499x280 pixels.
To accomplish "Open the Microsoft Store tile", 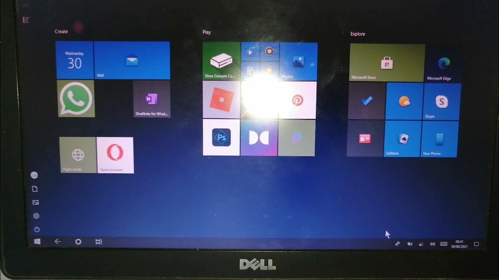I will pos(387,62).
